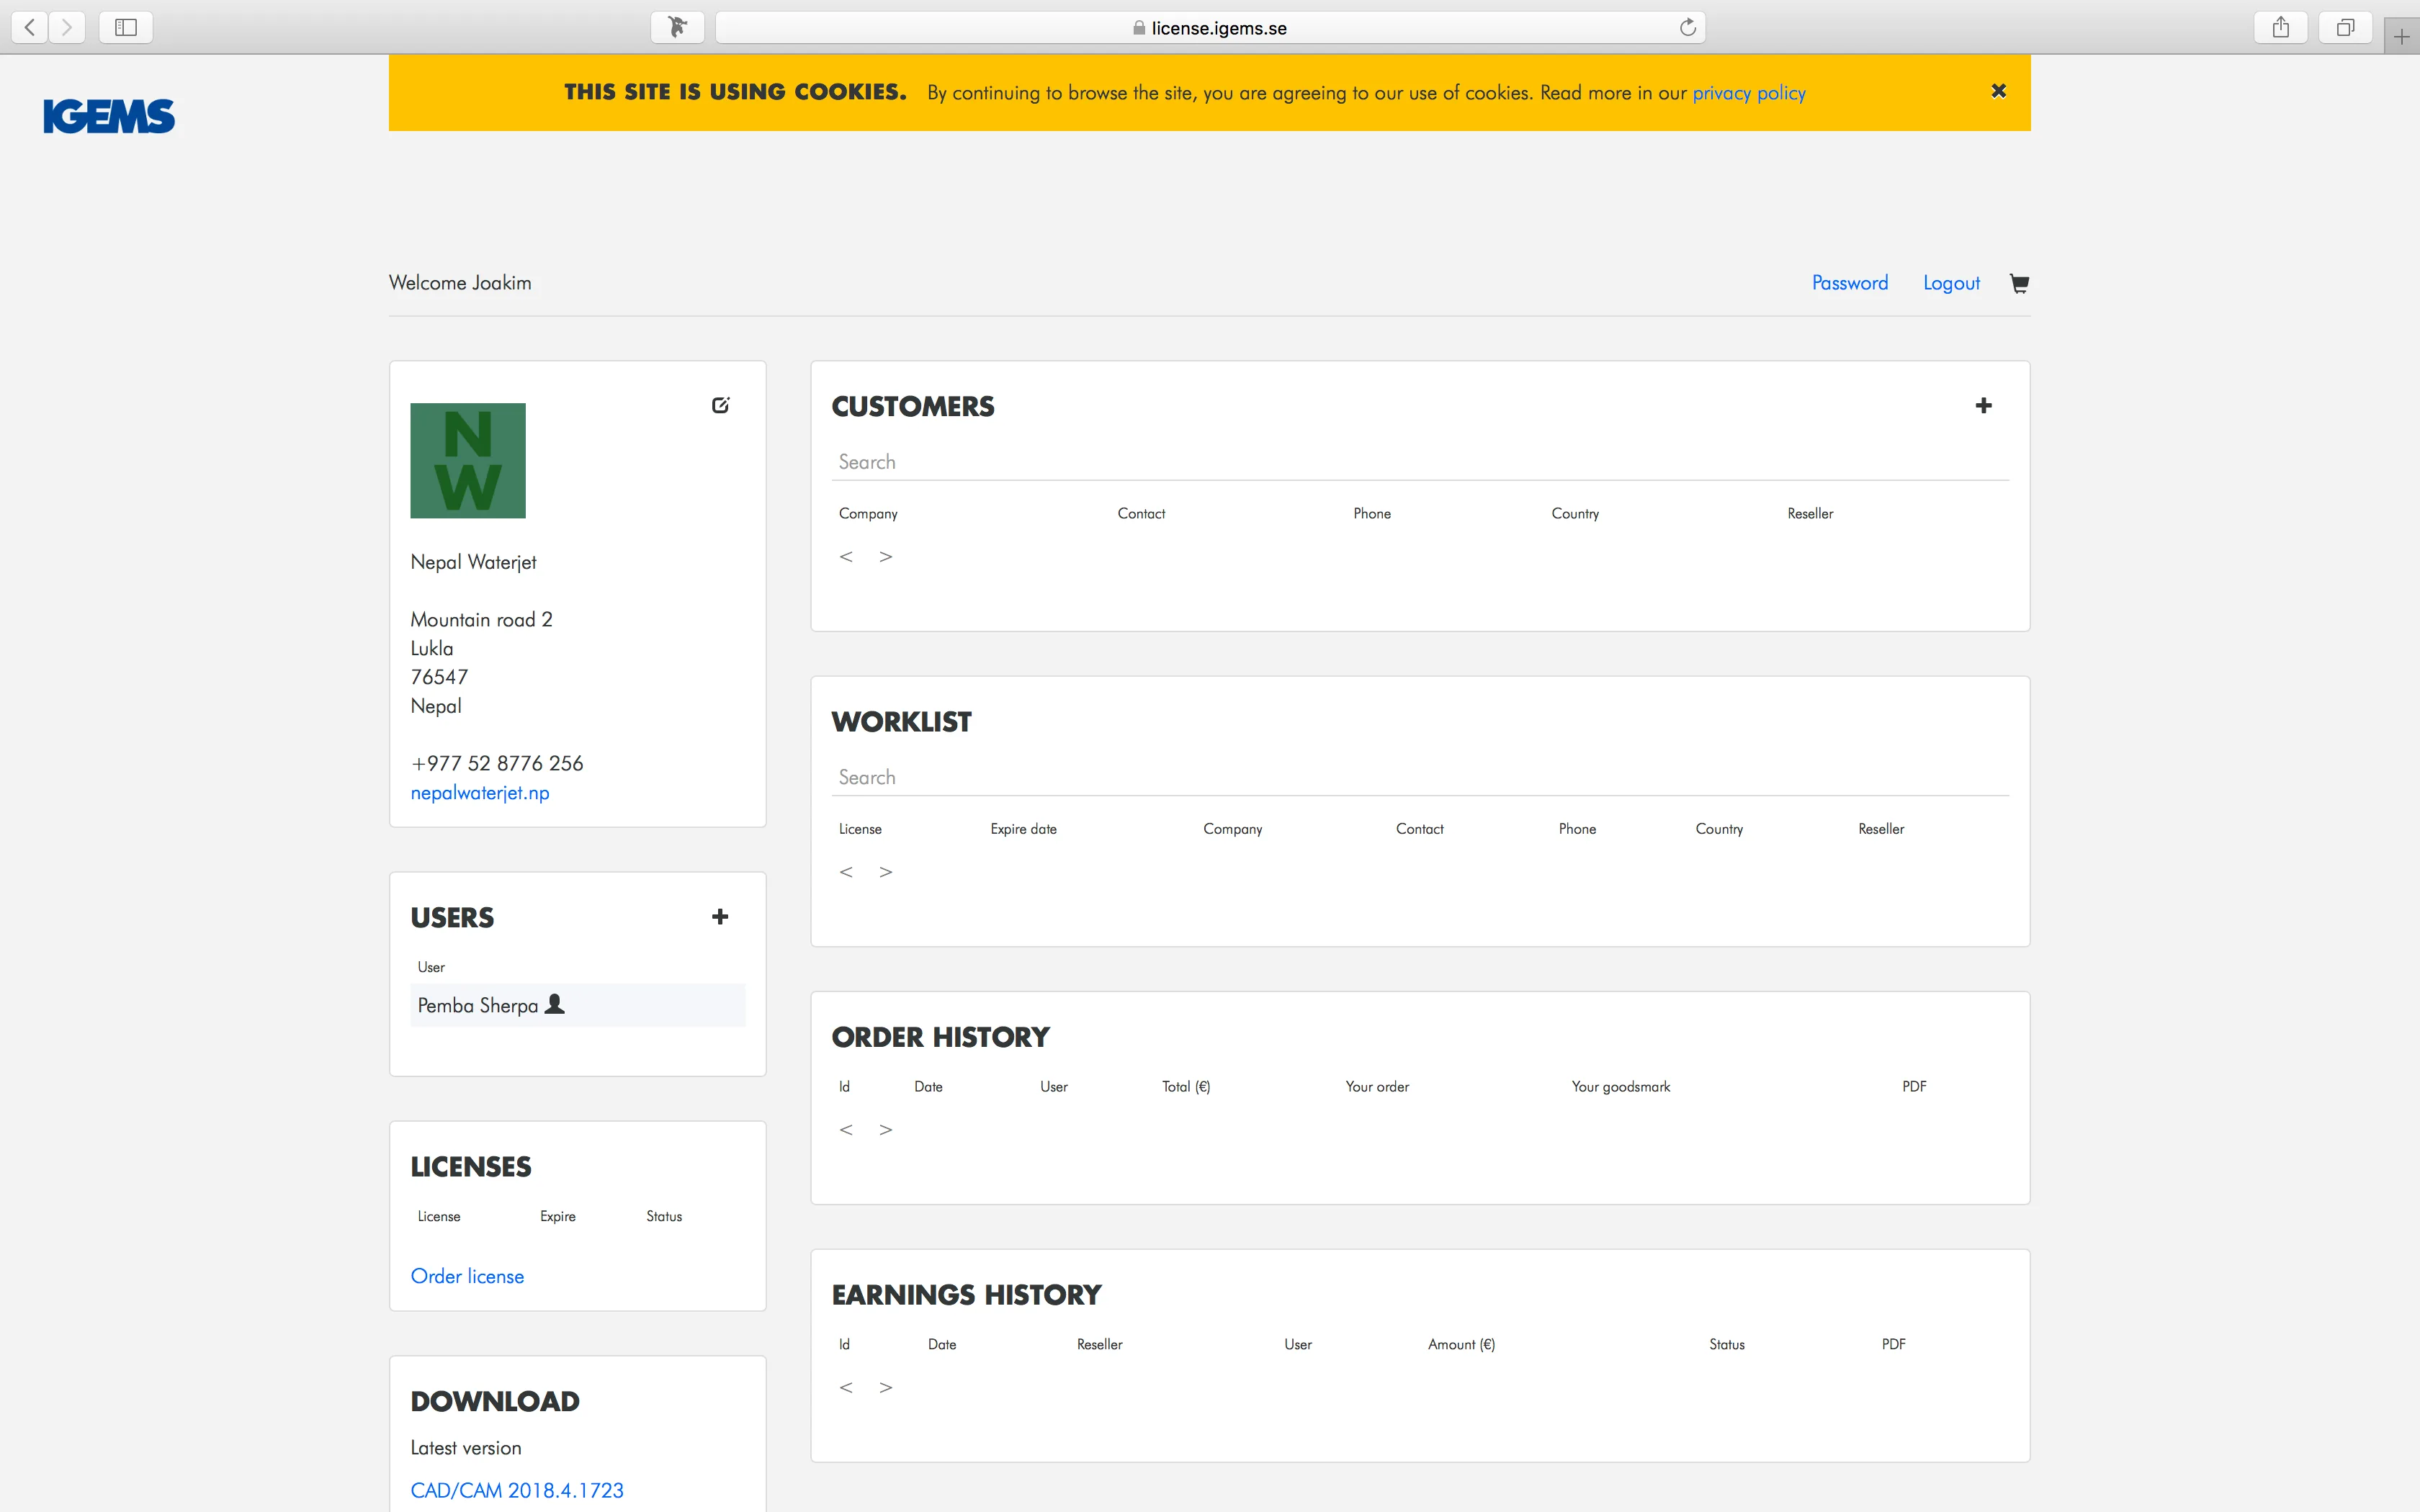
Task: Click the edit company profile icon
Action: point(720,405)
